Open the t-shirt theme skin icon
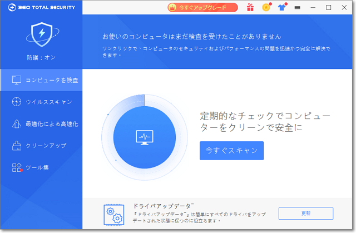Viewport: 356px width, 233px height. click(281, 8)
